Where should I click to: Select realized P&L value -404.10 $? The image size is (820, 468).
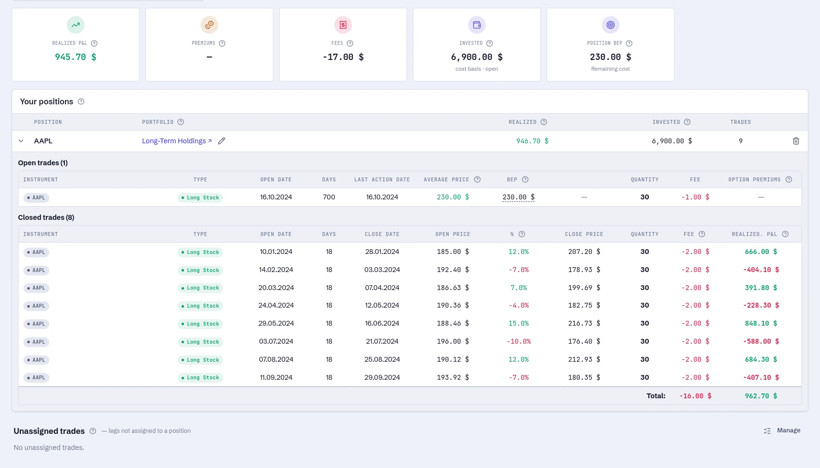[x=761, y=270]
